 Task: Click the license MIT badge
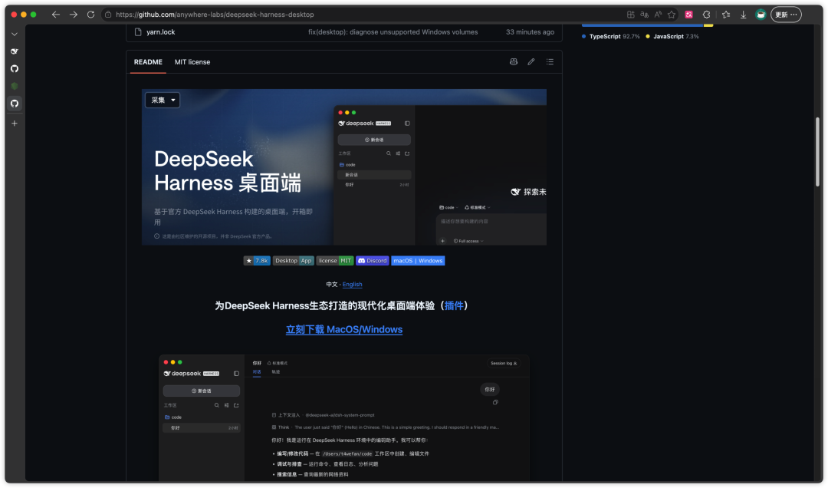point(335,261)
